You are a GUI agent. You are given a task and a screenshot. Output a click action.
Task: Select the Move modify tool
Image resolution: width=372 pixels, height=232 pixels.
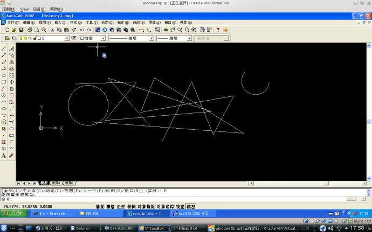(12, 82)
